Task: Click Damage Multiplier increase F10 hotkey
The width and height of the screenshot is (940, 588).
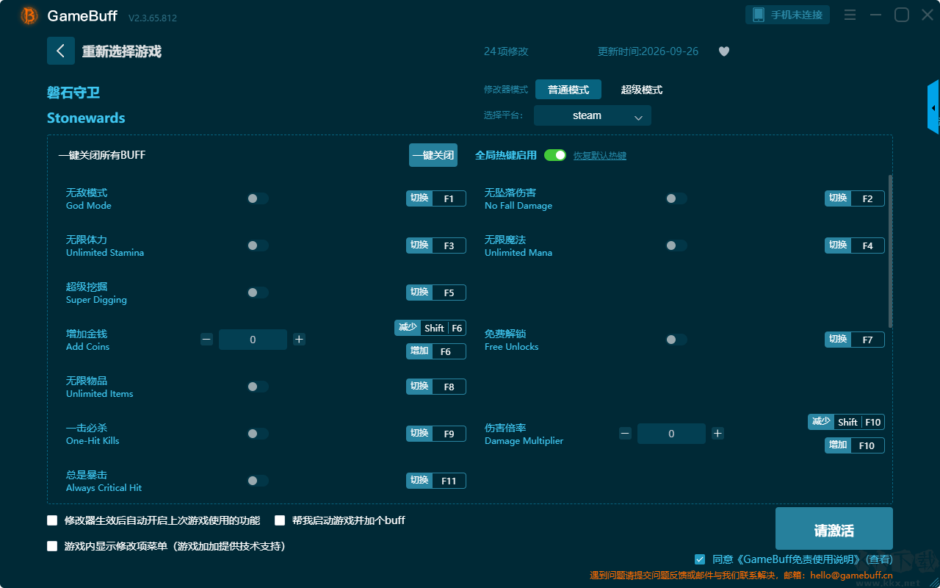Action: [855, 445]
